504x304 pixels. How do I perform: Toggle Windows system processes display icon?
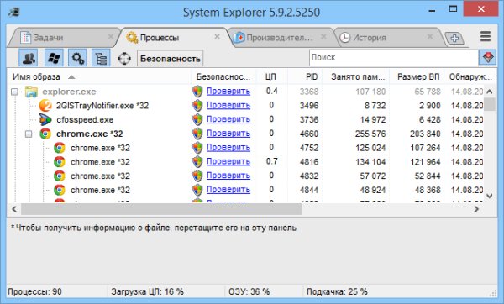point(54,58)
